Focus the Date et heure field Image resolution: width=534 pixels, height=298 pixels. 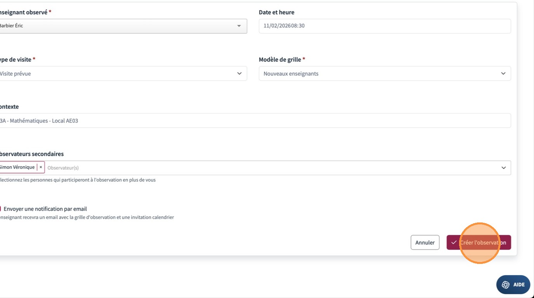[384, 26]
